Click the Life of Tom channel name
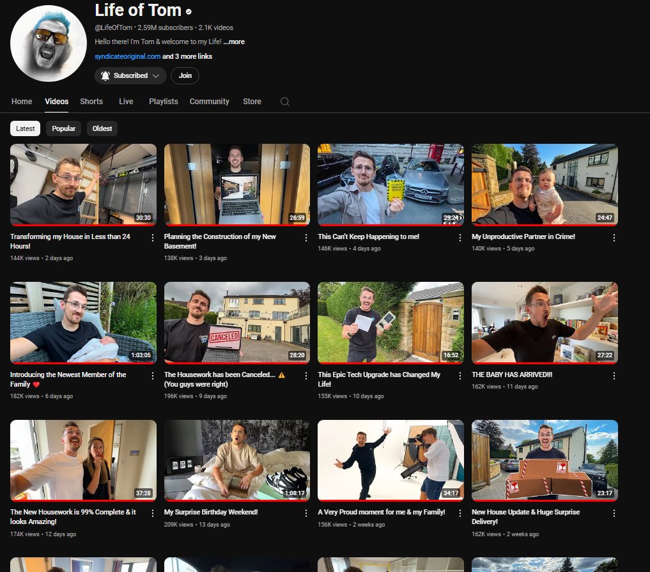The image size is (650, 572). point(138,10)
